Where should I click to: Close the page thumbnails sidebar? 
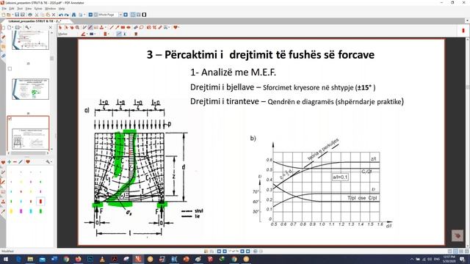click(x=51, y=28)
